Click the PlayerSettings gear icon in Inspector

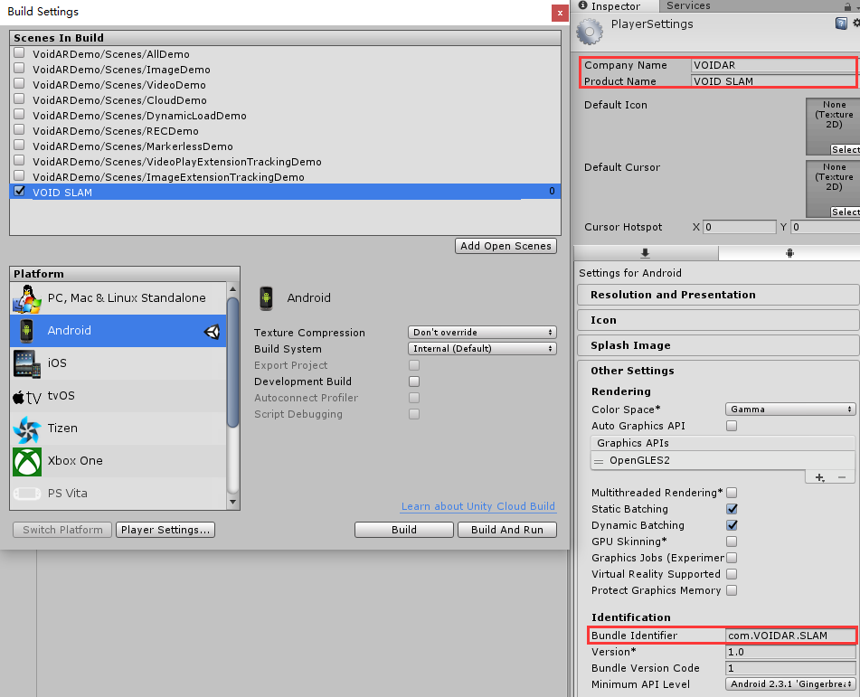590,32
